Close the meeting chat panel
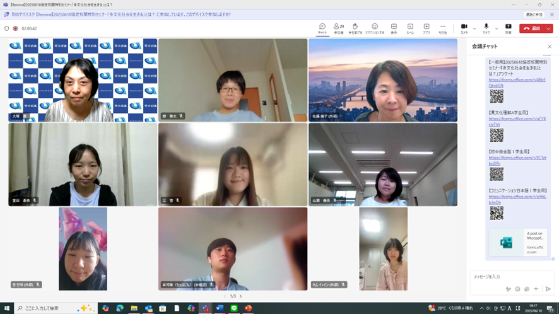This screenshot has width=559, height=314. click(549, 46)
